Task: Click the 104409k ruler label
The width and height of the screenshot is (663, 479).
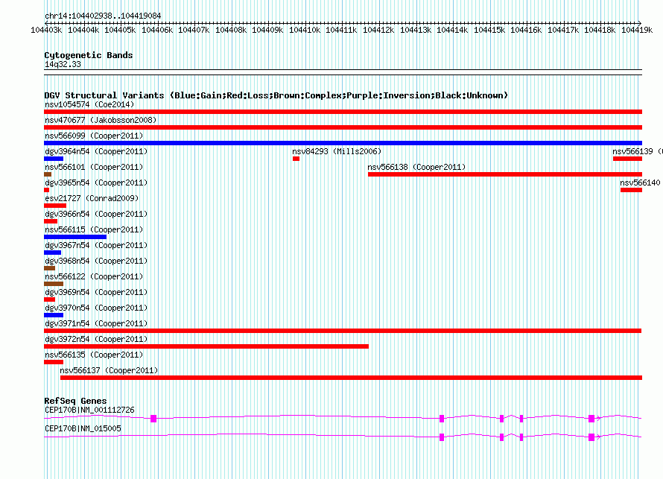Action: [x=267, y=30]
